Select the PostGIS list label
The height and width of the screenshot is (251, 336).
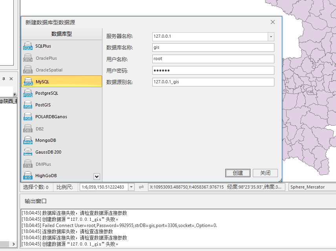point(43,105)
